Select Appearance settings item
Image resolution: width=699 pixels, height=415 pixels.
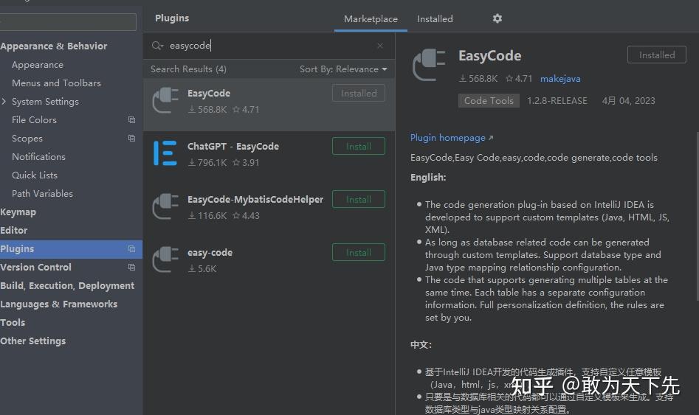(x=38, y=65)
